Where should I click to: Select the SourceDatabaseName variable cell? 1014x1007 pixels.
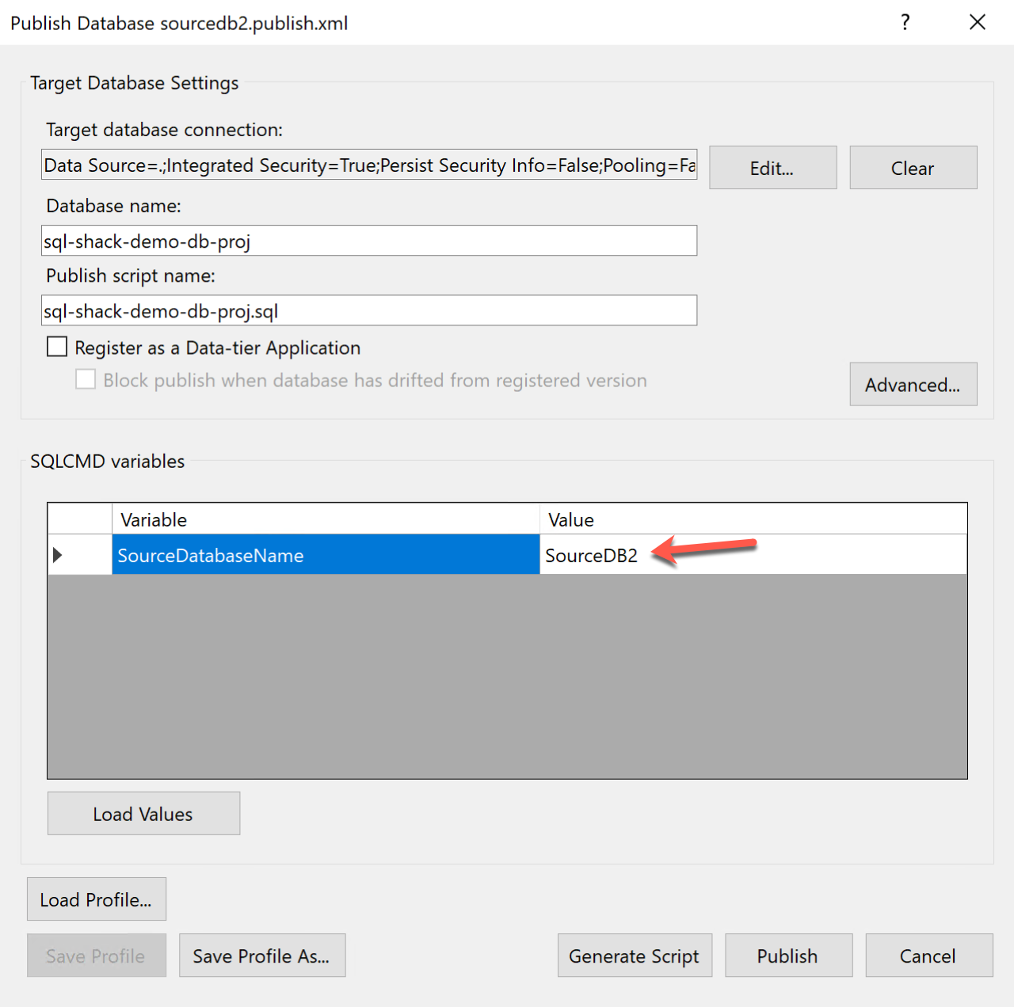(325, 555)
